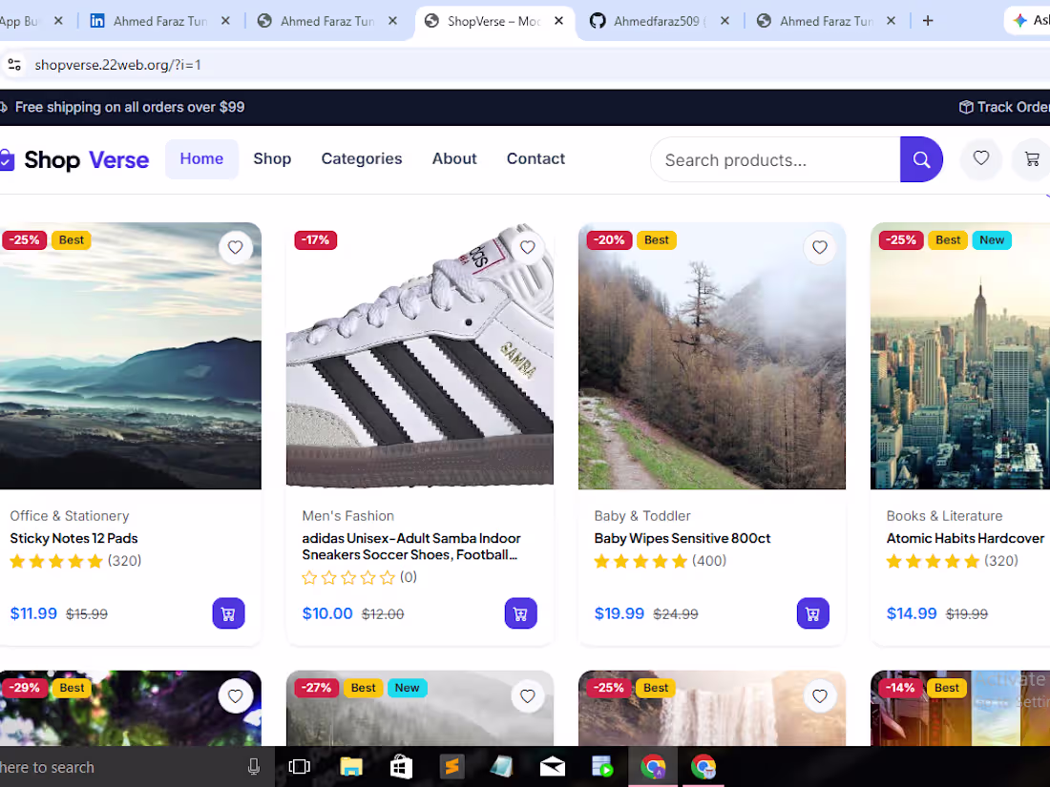Toggle heart on the -27% Best New product
1050x787 pixels.
click(528, 696)
